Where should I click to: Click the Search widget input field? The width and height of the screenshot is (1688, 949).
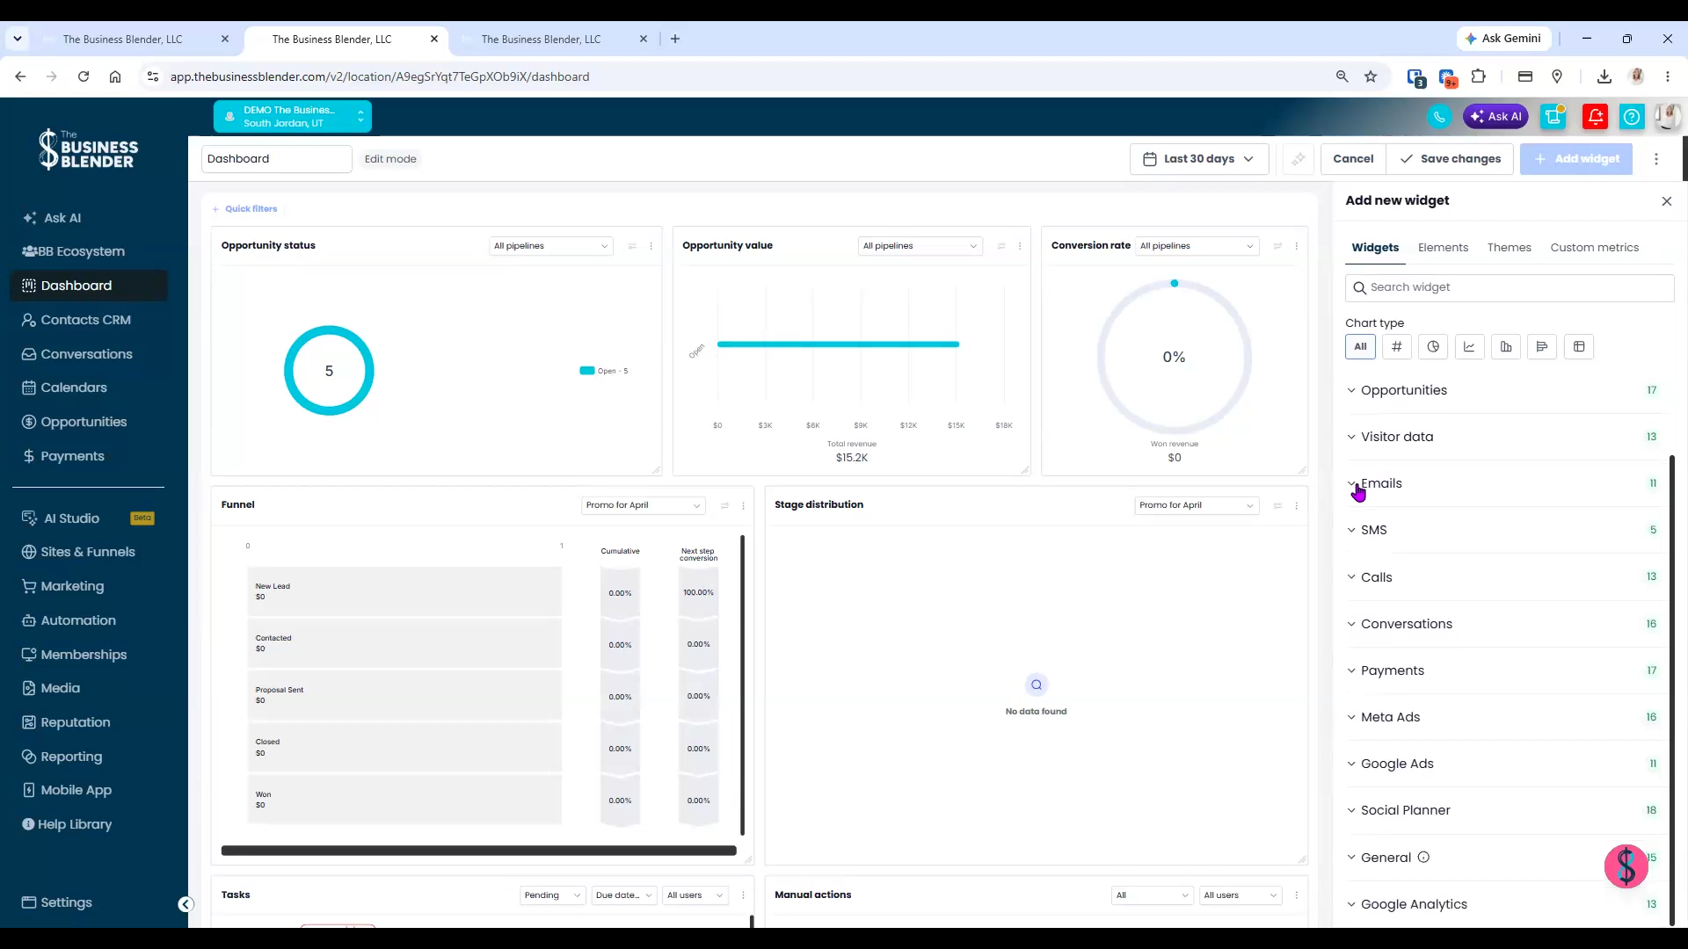pyautogui.click(x=1510, y=287)
